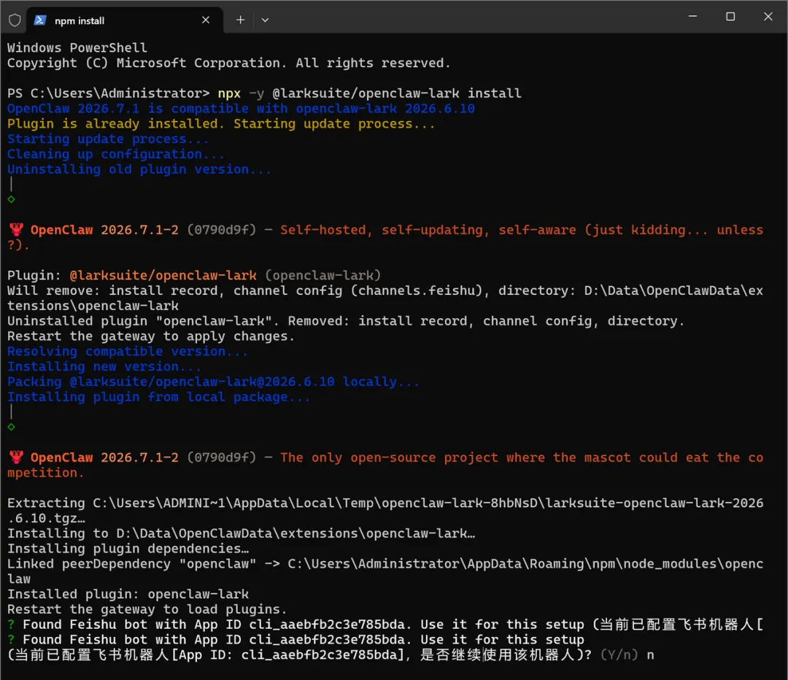Viewport: 788px width, 680px height.
Task: Click 'OpenClaw 2026.7.1 is compatible' line
Action: pos(241,109)
